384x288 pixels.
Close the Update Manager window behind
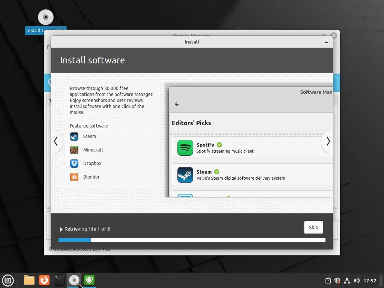coord(333,36)
